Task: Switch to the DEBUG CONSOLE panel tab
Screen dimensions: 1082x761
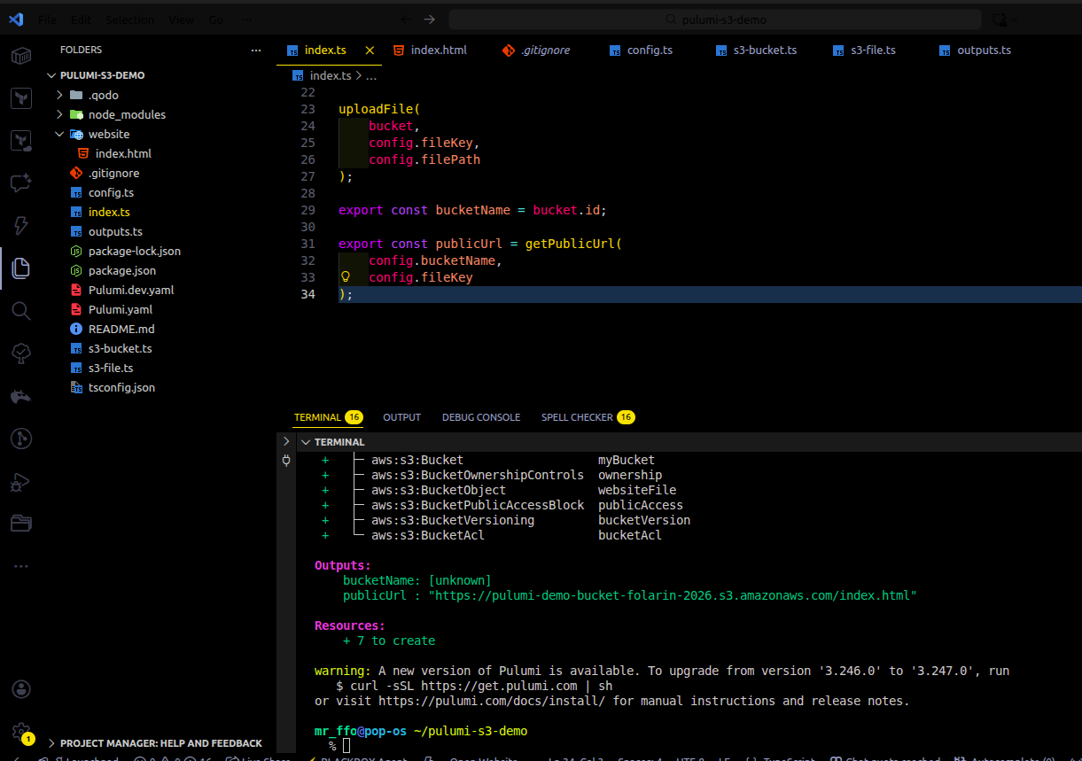Action: coord(481,417)
